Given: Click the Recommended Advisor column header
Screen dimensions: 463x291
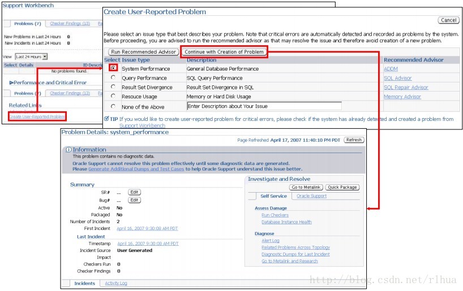Looking at the screenshot, I should tap(413, 60).
